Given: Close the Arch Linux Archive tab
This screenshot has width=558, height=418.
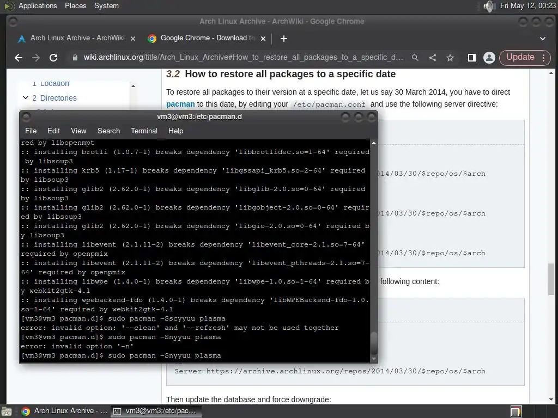Looking at the screenshot, I should click(133, 39).
